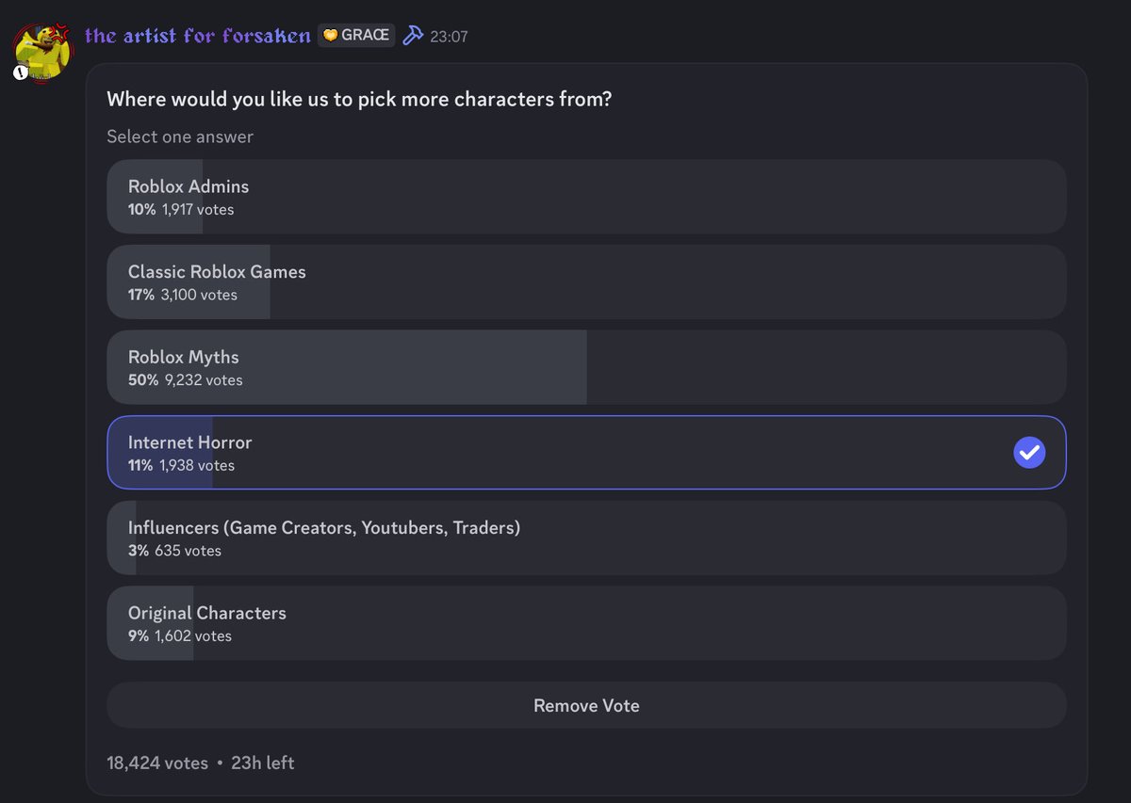Image resolution: width=1131 pixels, height=803 pixels.
Task: Click the hammer role icon beside the name
Action: pos(413,36)
